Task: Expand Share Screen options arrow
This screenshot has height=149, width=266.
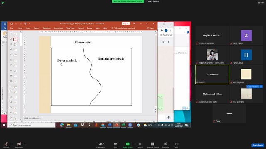Action: pos(133,144)
